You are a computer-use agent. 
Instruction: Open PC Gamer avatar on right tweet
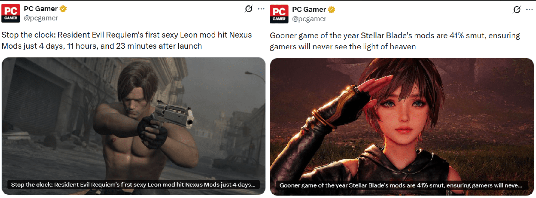pyautogui.click(x=279, y=14)
